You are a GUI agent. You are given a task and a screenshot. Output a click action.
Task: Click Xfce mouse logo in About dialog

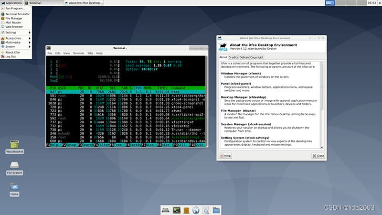(x=223, y=47)
